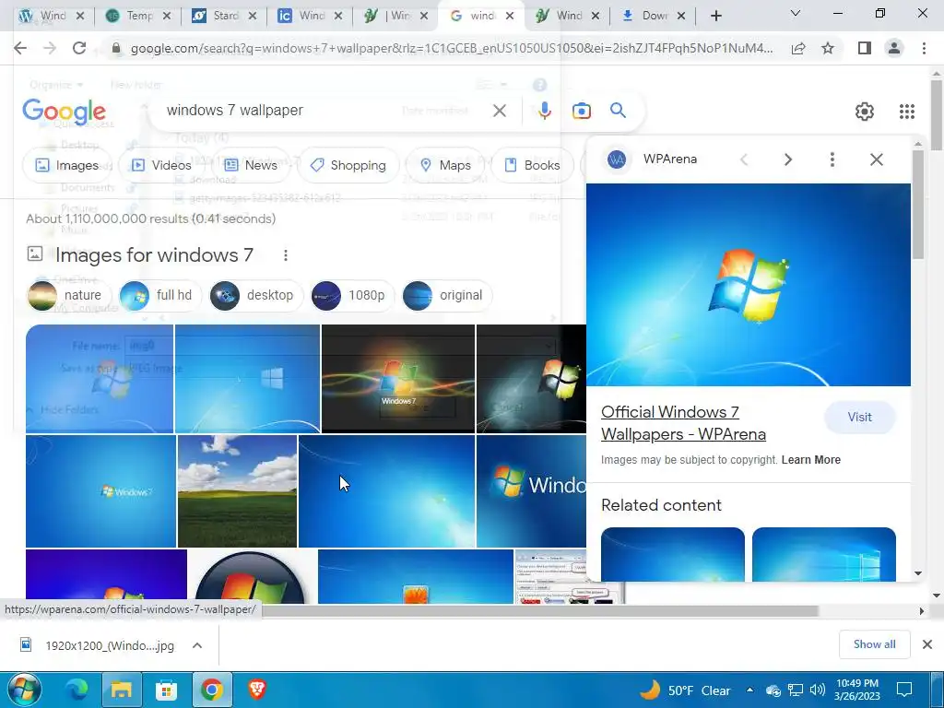The image size is (944, 708).
Task: Launch Brave browser from the taskbar
Action: click(257, 690)
